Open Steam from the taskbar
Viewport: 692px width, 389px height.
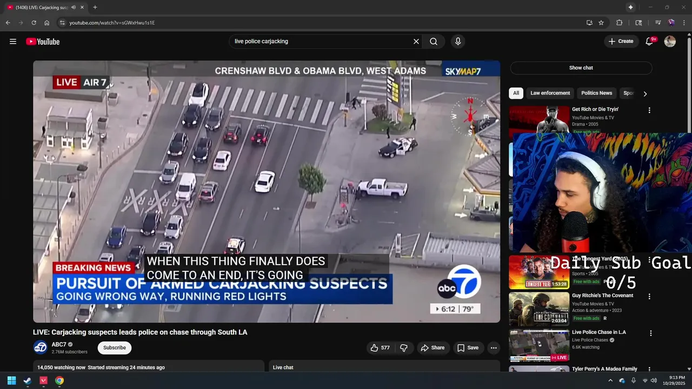(x=28, y=380)
